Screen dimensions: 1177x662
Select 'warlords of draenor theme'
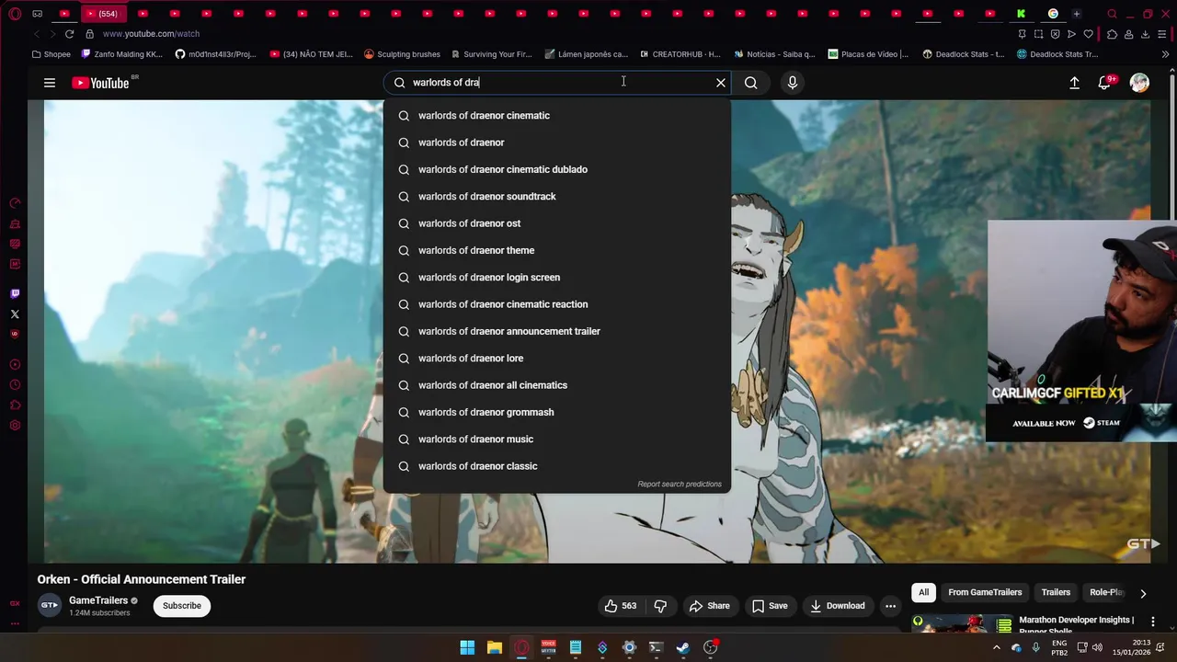(556, 250)
